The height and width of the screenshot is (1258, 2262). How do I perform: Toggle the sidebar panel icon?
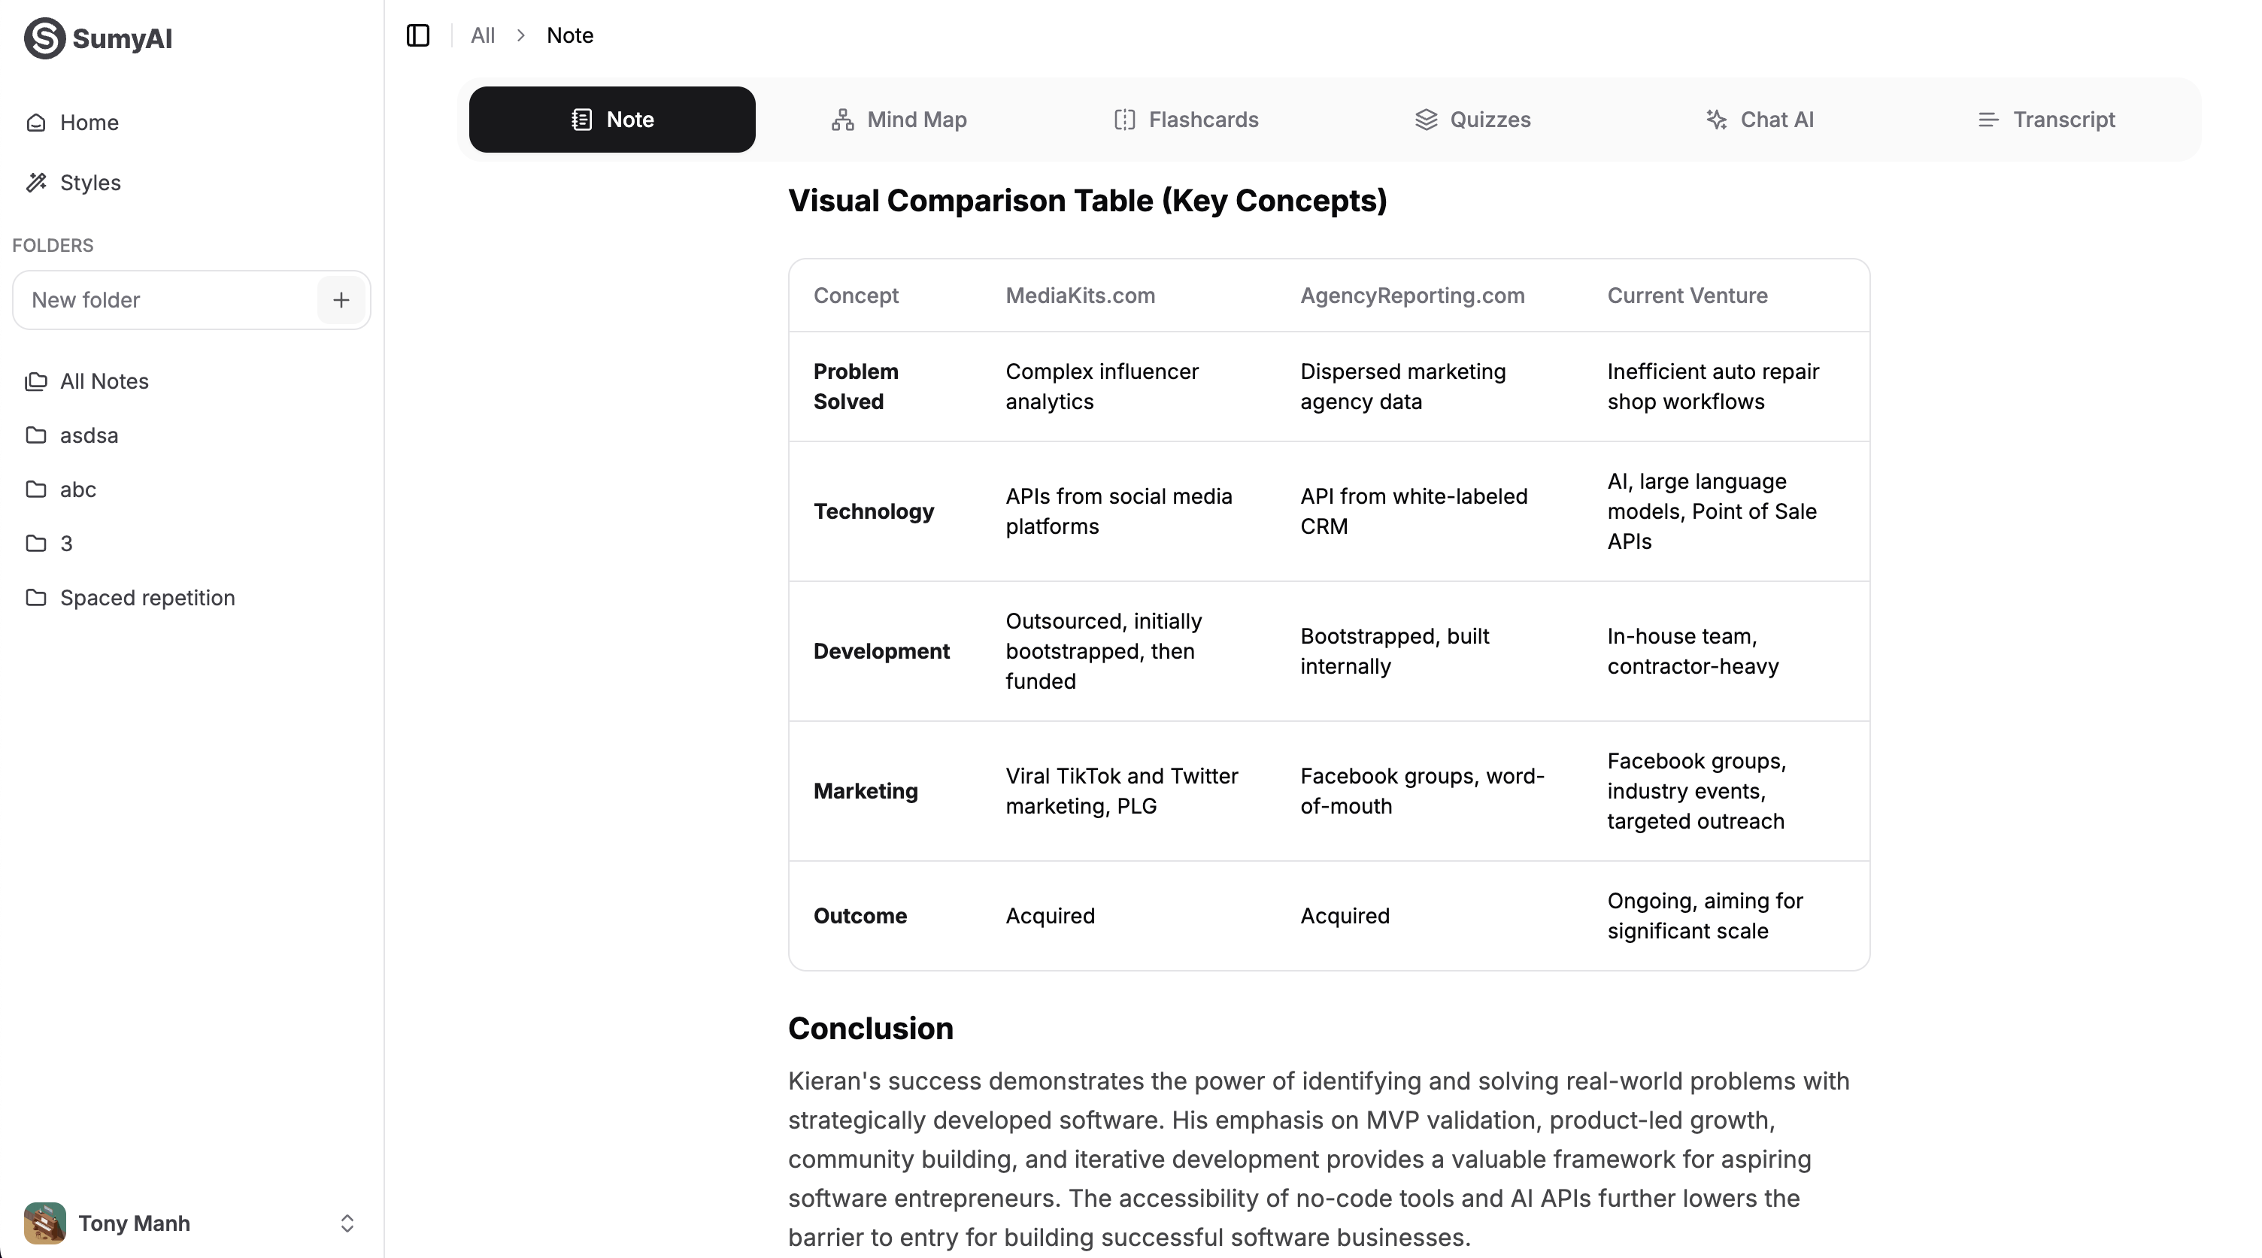[x=418, y=35]
